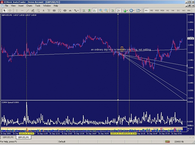
Task: Switch chart to candlesticks mode
Action: click(89, 11)
